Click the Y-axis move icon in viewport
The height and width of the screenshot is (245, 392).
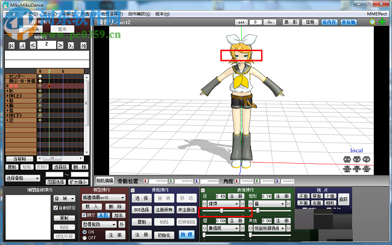[356, 169]
